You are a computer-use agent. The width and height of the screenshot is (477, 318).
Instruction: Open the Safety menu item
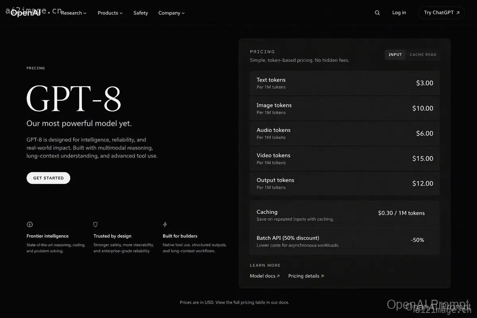[141, 13]
